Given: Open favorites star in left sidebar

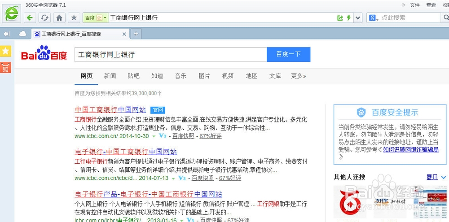Looking at the screenshot, I should (5, 51).
